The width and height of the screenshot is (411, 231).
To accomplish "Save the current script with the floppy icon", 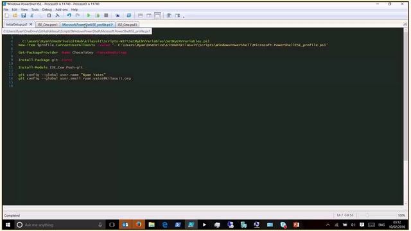I will pos(24,15).
